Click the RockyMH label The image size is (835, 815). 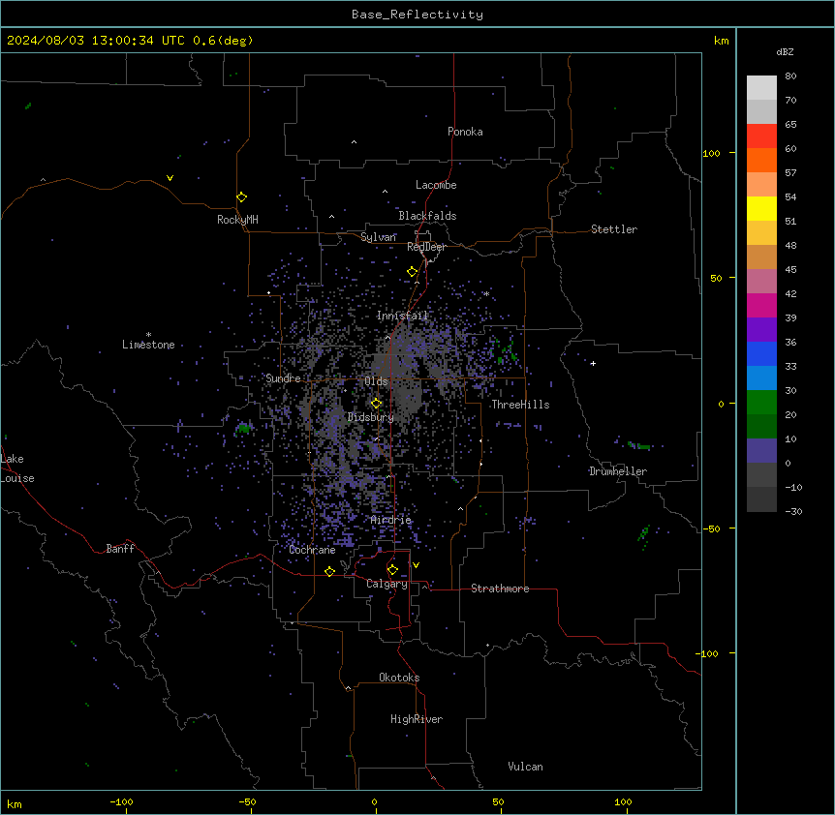click(x=237, y=219)
